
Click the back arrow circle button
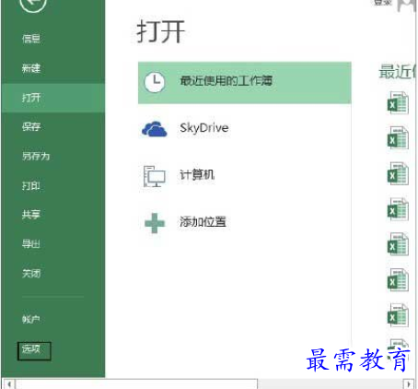coord(33,4)
